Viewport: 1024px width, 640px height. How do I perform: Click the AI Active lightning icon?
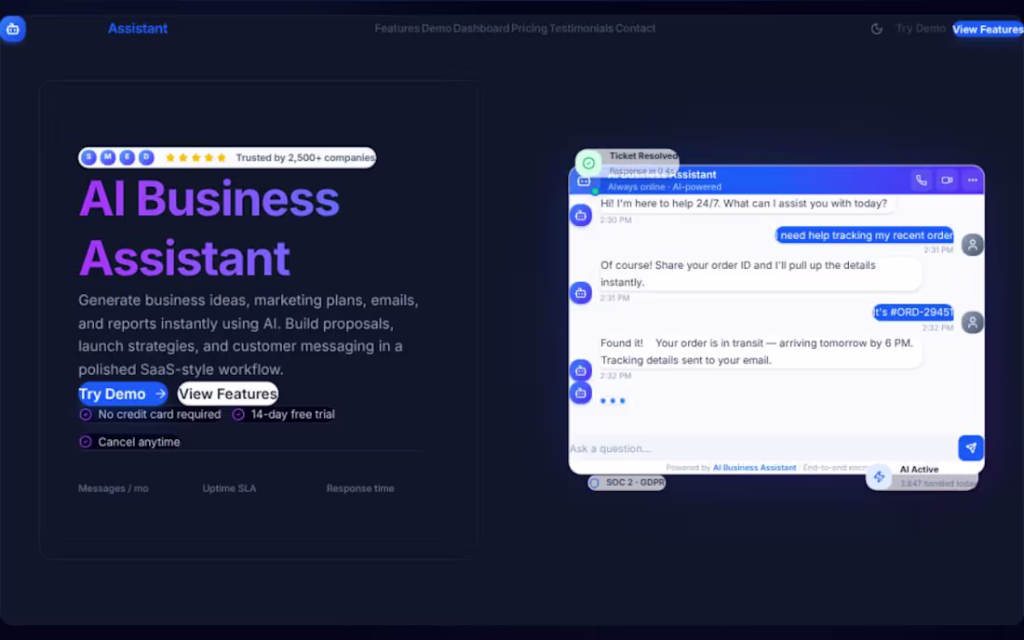pos(879,477)
